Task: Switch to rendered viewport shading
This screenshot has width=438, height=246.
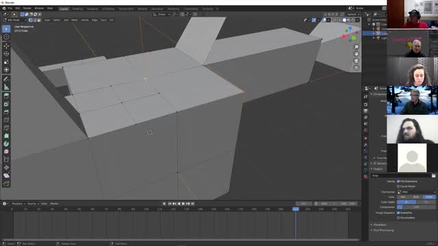Action: point(353,20)
